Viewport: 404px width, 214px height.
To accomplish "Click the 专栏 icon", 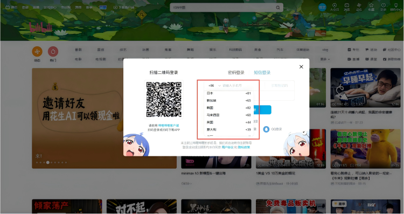I will [x=350, y=50].
